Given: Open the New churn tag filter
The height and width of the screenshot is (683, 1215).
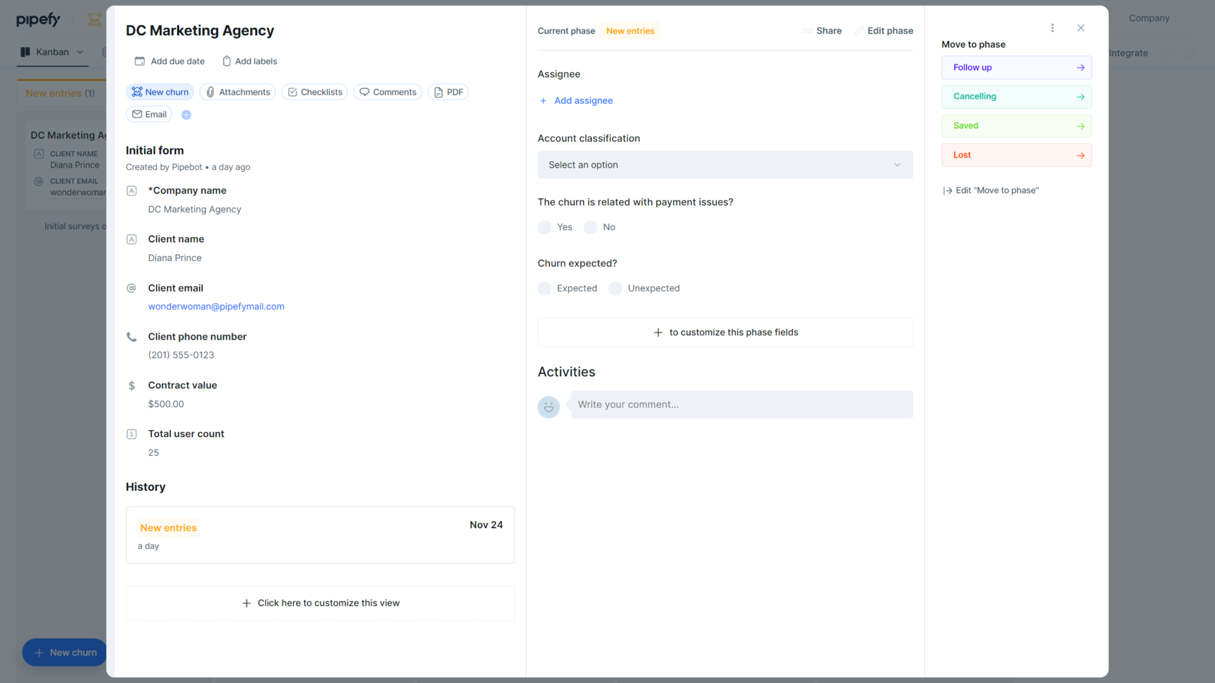Looking at the screenshot, I should pyautogui.click(x=159, y=92).
